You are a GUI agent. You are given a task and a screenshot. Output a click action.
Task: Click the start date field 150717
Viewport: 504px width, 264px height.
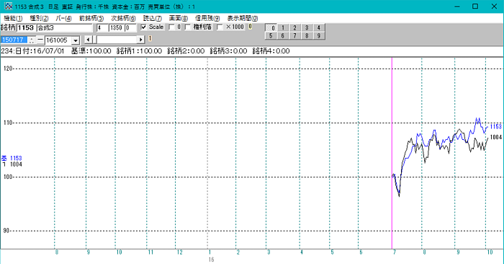14,40
